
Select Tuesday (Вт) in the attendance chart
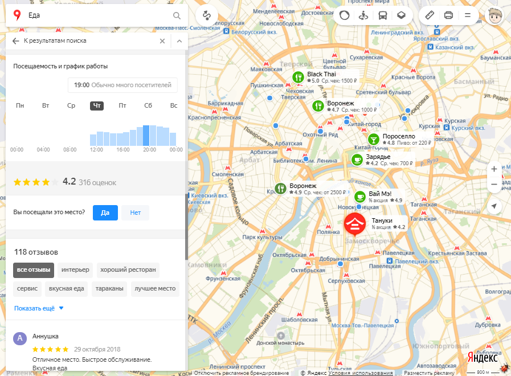46,105
